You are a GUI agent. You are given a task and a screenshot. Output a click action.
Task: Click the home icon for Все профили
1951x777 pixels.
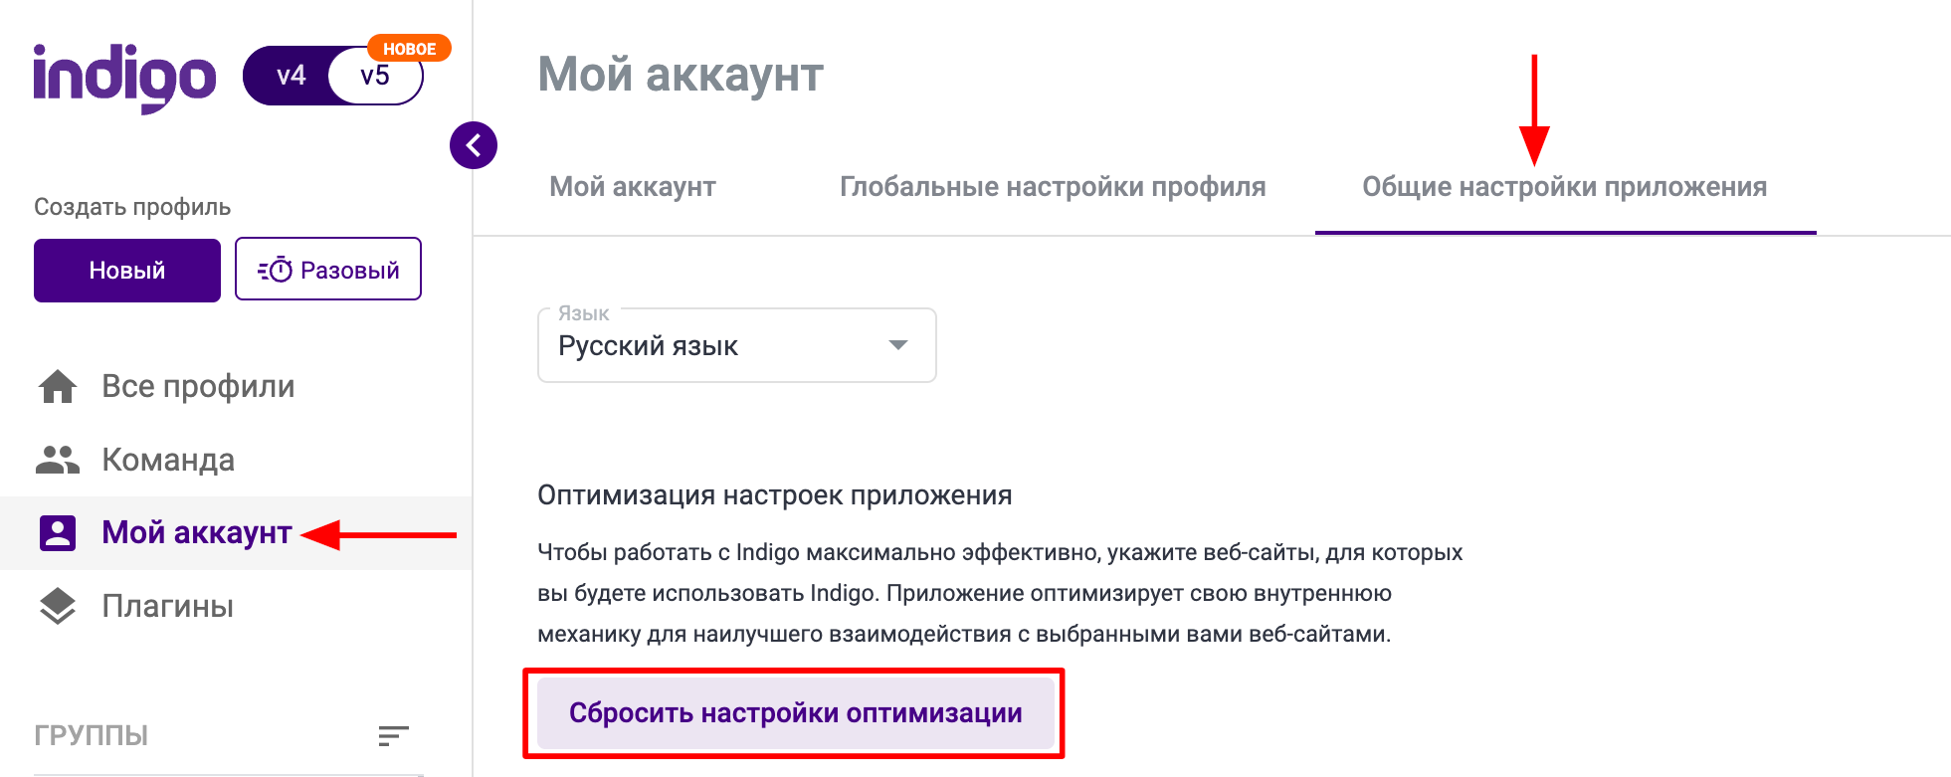click(x=58, y=386)
